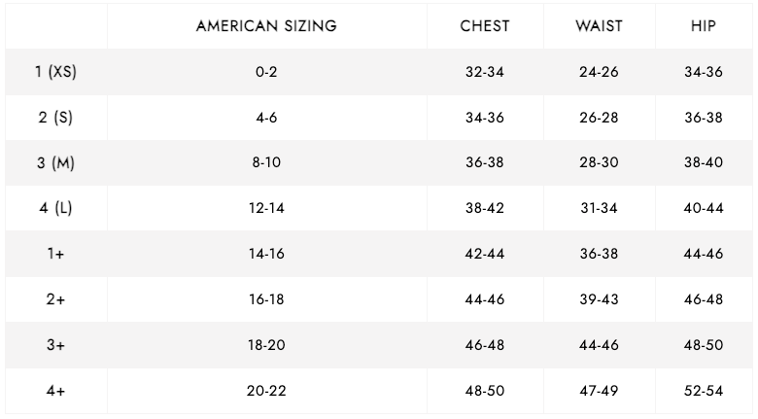This screenshot has height=419, width=758.
Task: Click the WAIST column header
Action: pos(599,26)
